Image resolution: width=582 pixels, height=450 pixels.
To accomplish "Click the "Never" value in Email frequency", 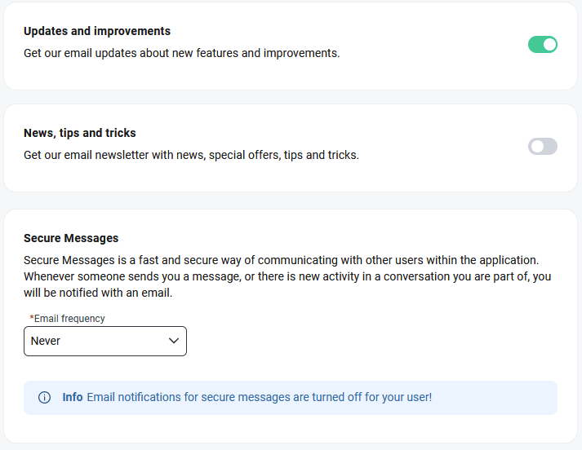I will (46, 341).
